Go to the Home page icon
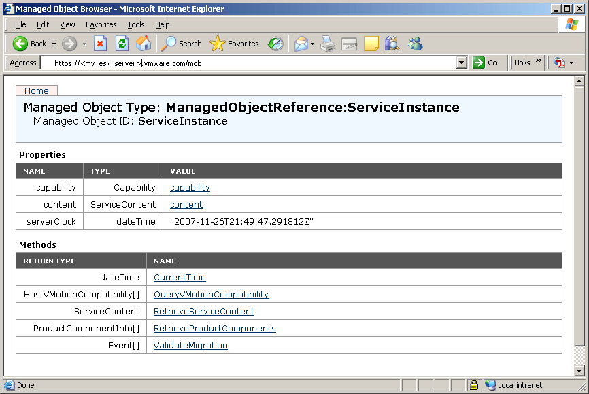This screenshot has width=589, height=394. click(x=144, y=44)
